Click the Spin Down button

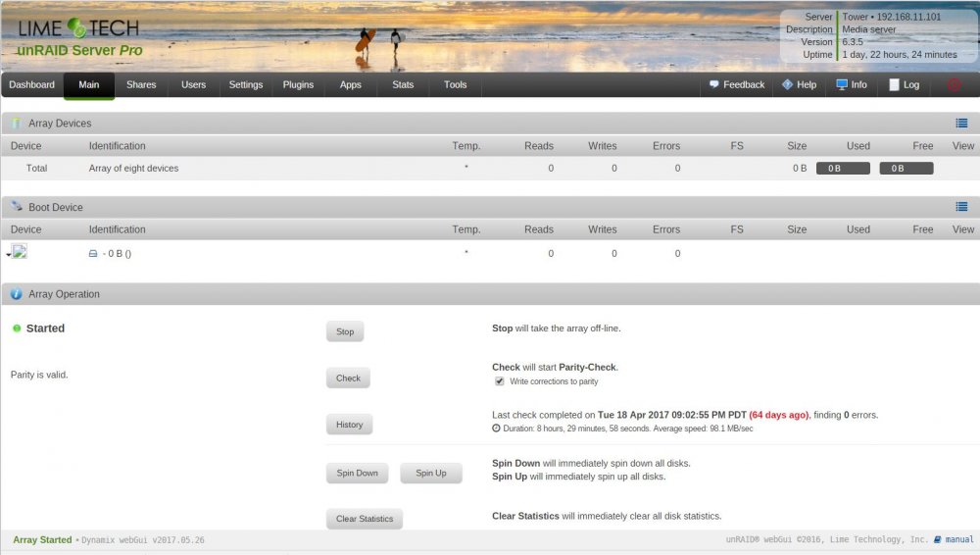click(357, 473)
